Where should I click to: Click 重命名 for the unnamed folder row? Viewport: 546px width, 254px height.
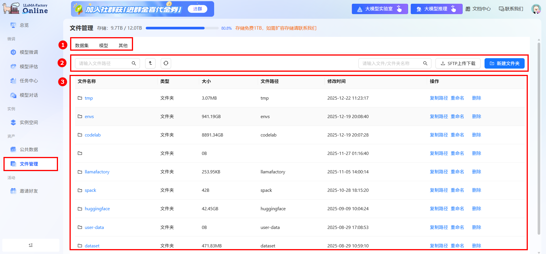pyautogui.click(x=457, y=153)
